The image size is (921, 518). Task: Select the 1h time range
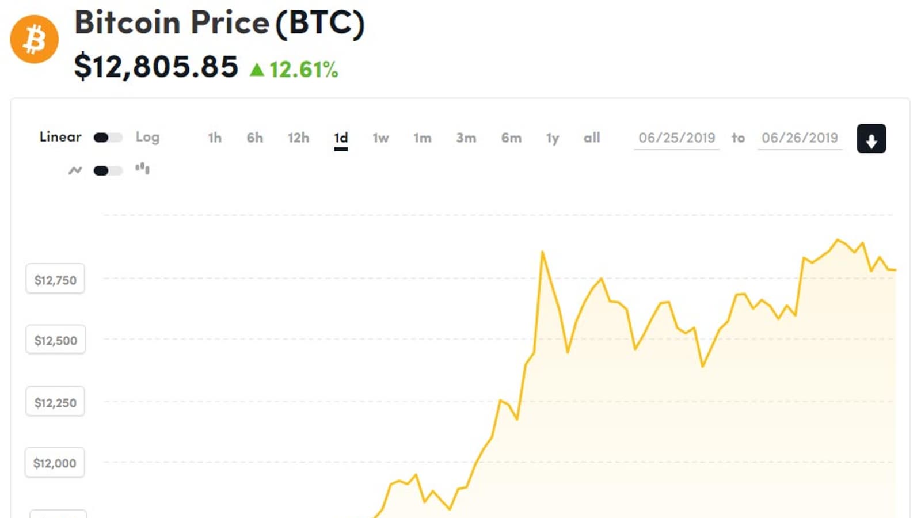point(215,138)
